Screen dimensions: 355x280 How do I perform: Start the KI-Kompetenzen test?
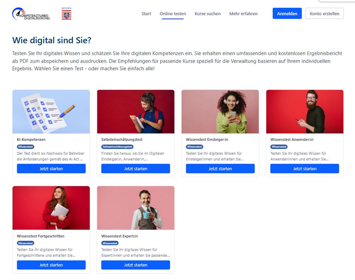[51, 169]
